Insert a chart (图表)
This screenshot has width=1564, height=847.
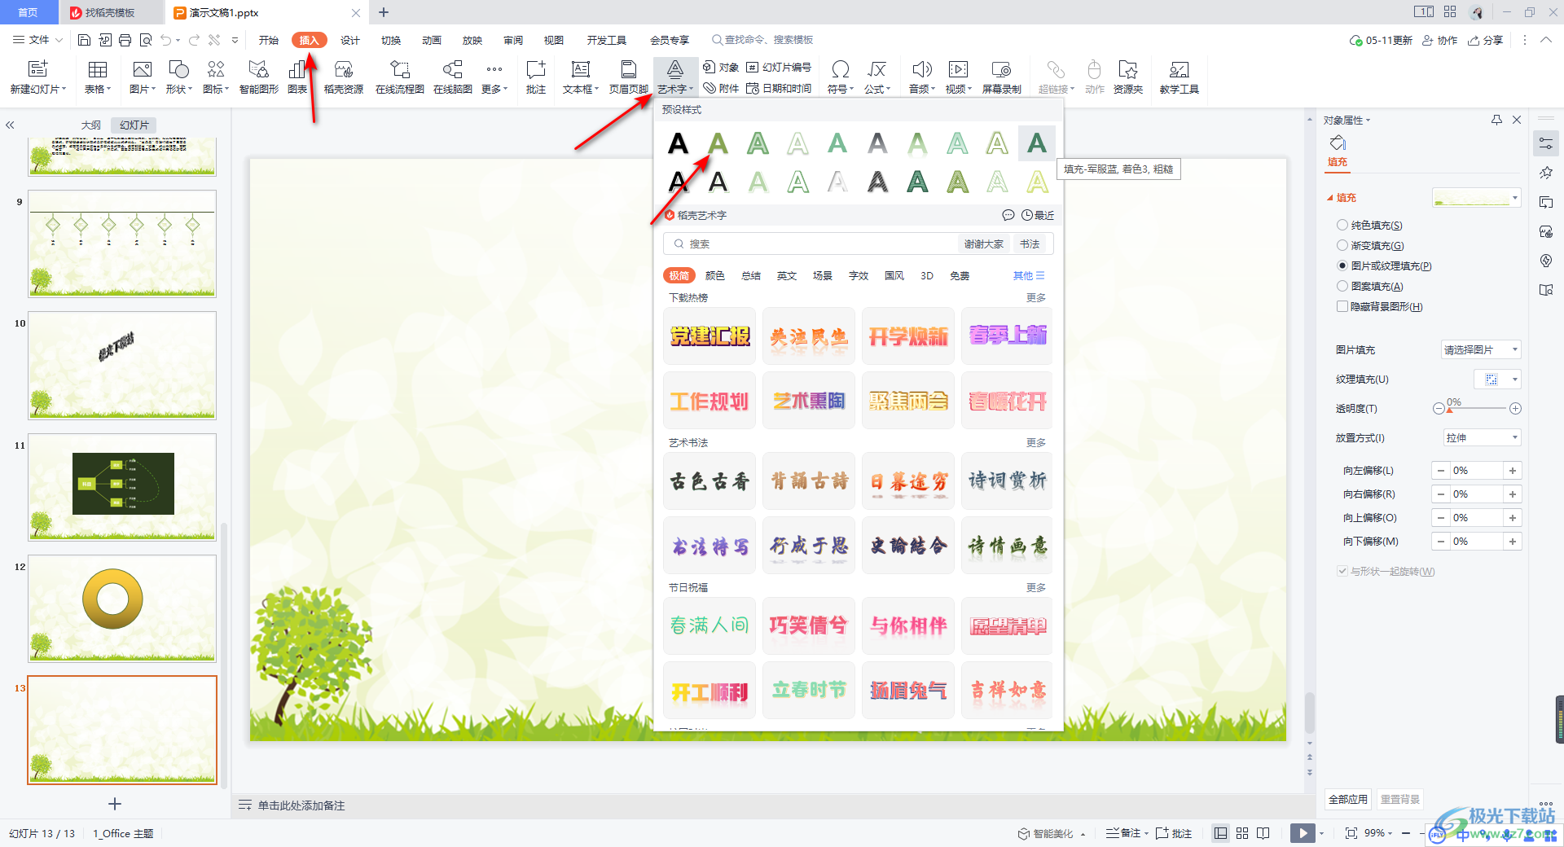pyautogui.click(x=297, y=77)
